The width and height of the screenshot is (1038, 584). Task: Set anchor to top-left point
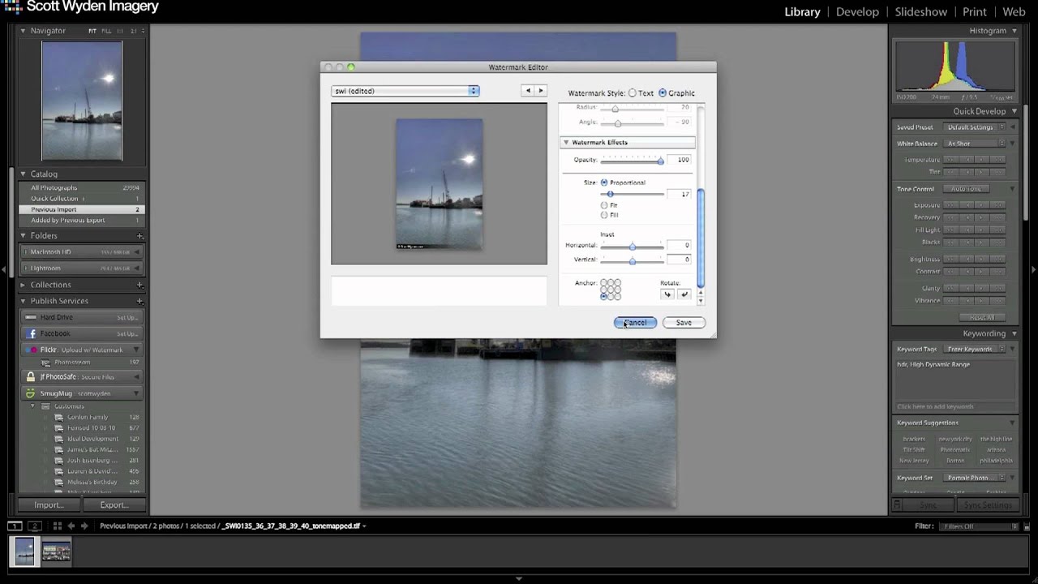click(603, 282)
